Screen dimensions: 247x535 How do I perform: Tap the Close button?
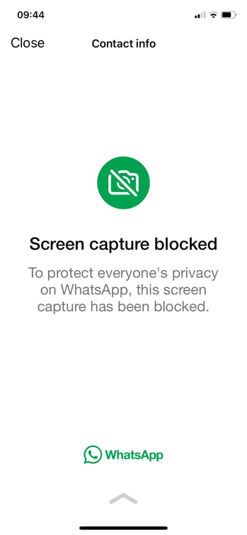28,43
